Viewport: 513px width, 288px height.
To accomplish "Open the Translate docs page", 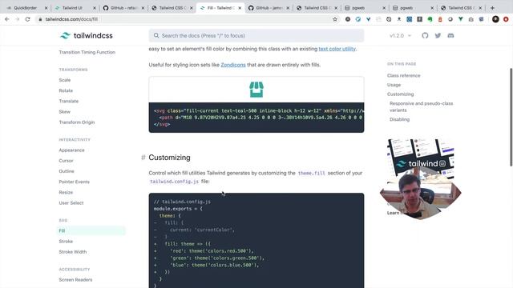I will pyautogui.click(x=69, y=102).
